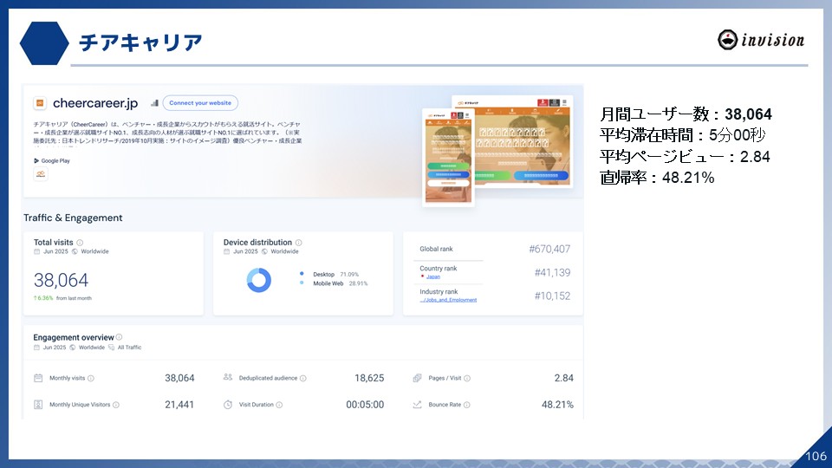Click the Total visits info icon
Screen dimensions: 832x468
point(80,243)
